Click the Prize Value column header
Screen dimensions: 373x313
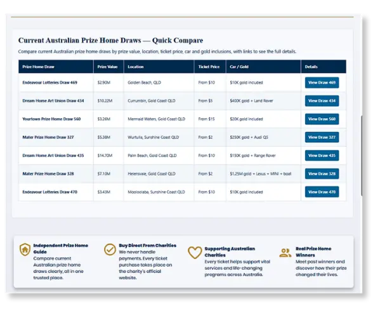pyautogui.click(x=108, y=67)
